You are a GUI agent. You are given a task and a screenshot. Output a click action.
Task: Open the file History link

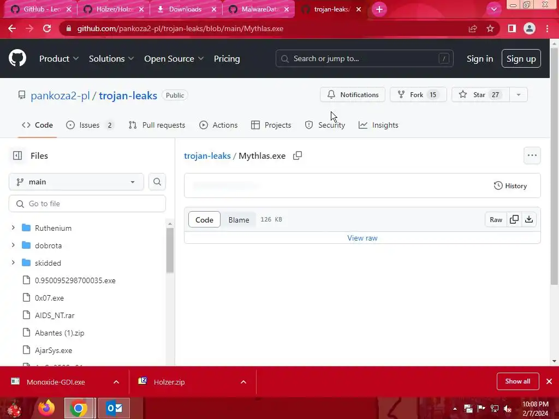click(510, 185)
